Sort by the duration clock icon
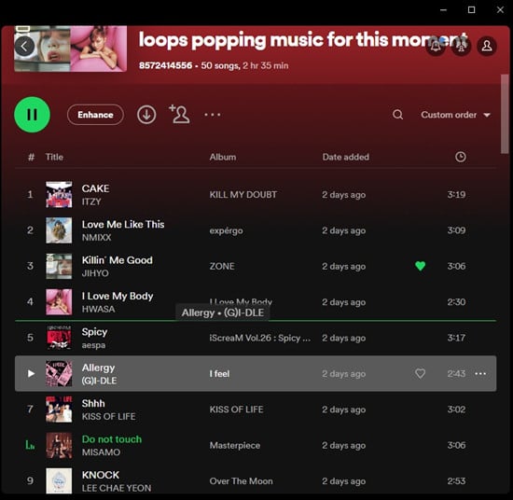The width and height of the screenshot is (513, 500). [461, 157]
